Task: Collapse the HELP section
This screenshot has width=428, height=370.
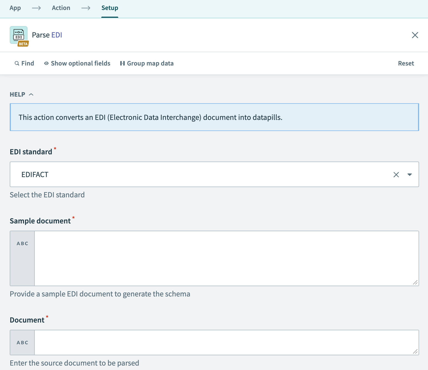Action: 22,94
